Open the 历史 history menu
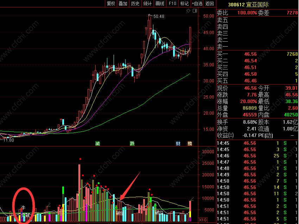Viewport: 299px width, 224px height. tap(135, 4)
